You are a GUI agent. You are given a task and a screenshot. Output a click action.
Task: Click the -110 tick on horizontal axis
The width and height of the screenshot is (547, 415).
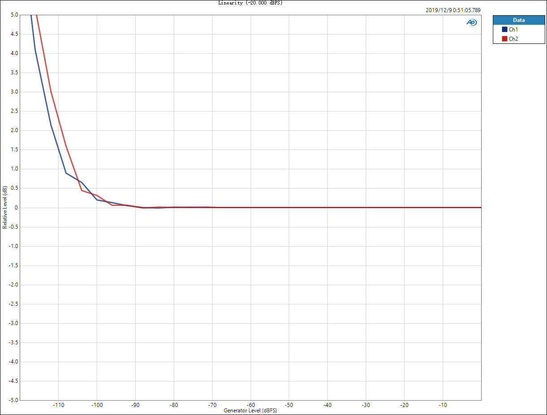coord(58,405)
